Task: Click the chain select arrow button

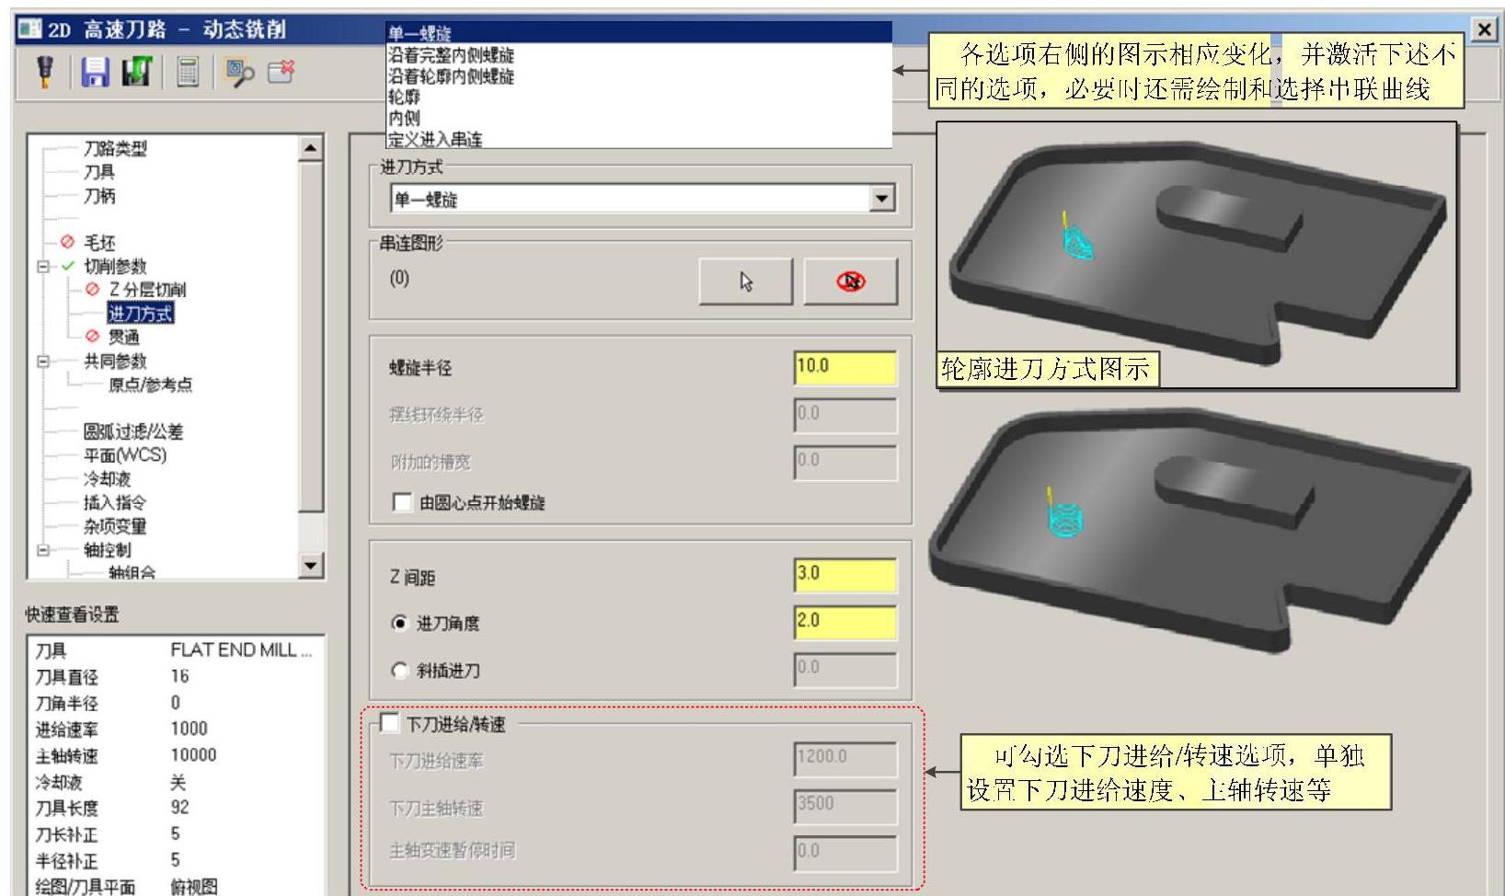Action: click(745, 281)
